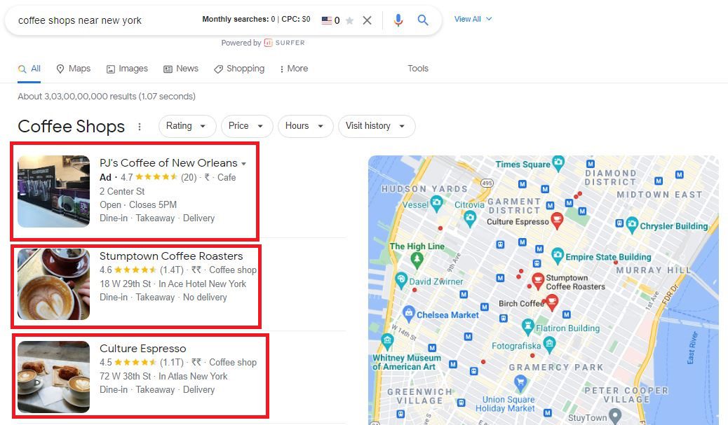This screenshot has width=728, height=425.
Task: Click Culture Espresso's 72 W 38th St address
Action: coord(126,376)
